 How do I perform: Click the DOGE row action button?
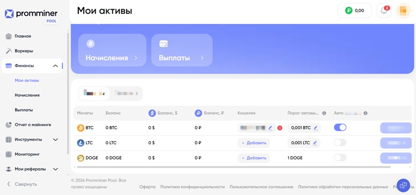396,158
